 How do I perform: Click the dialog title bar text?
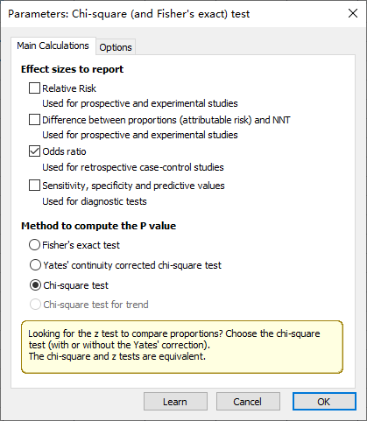tap(129, 14)
